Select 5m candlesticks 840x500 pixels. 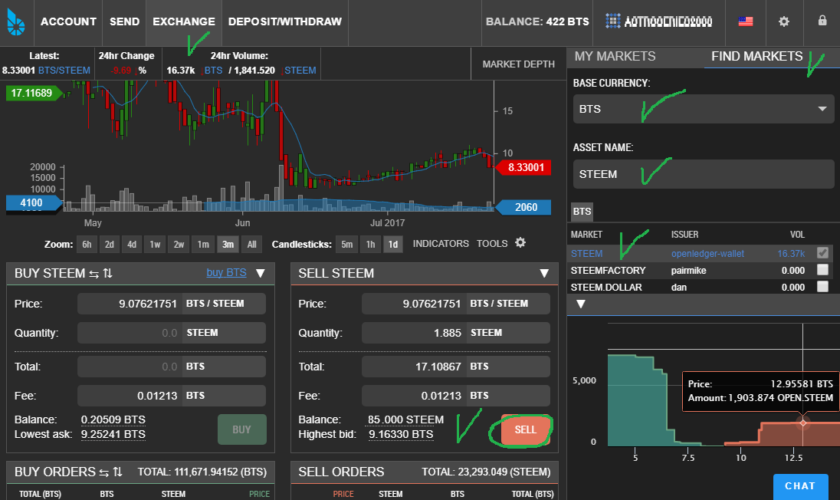click(347, 245)
